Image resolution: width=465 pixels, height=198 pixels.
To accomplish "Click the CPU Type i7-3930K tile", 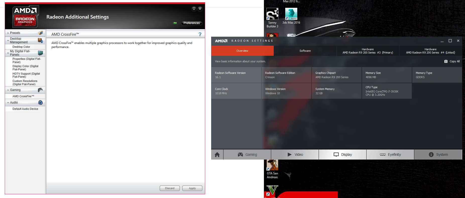I will tap(387, 91).
